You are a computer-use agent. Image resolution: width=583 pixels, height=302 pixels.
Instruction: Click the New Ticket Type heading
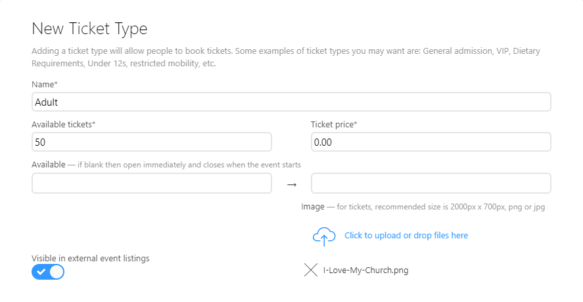89,29
